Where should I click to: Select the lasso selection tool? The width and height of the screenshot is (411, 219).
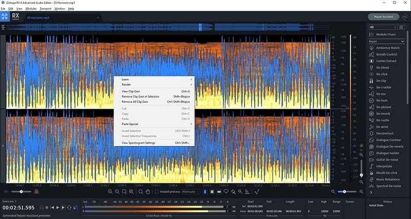226,192
